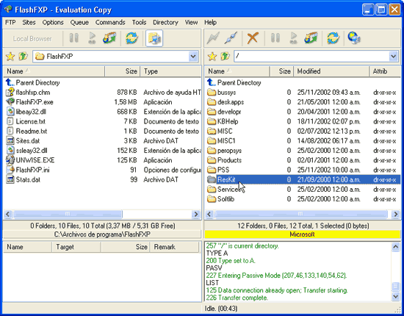Screen dimensions: 404x316
Task: Click remote pane star bookmark icon
Action: tap(212, 56)
